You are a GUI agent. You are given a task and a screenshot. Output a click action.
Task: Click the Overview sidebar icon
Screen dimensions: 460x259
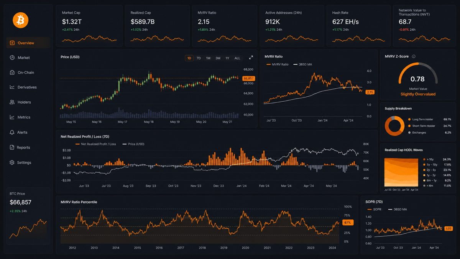click(x=12, y=43)
